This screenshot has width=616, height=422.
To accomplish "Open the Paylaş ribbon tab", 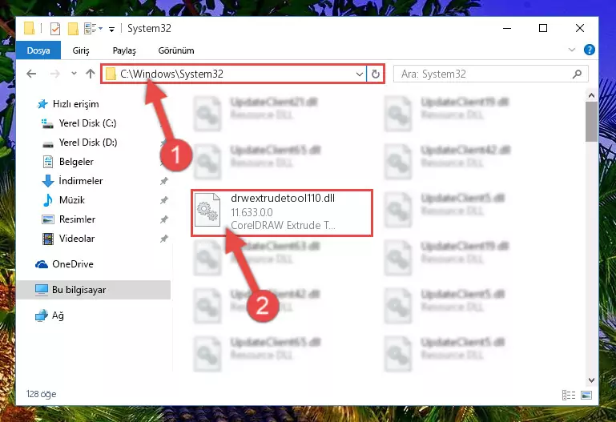I will pos(124,50).
